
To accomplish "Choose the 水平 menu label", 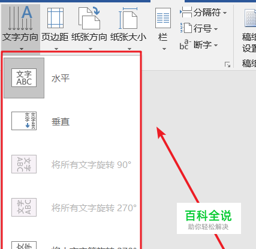I will pyautogui.click(x=61, y=78).
